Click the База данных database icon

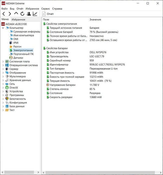click(x=7, y=106)
